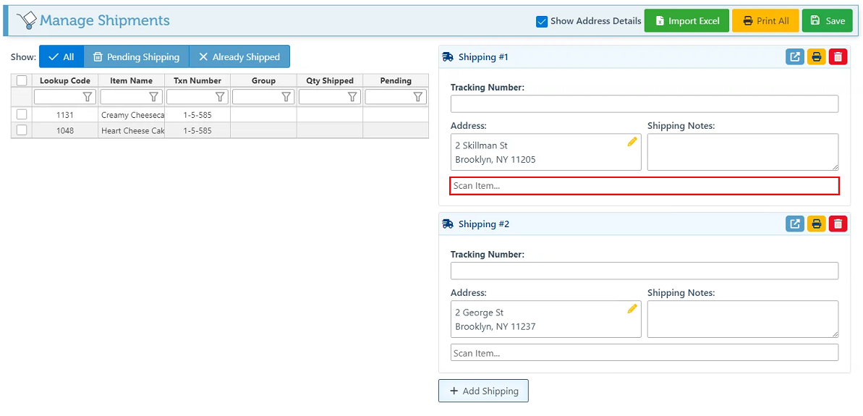This screenshot has height=416, width=863.
Task: Tick the select-all checkbox in grid header
Action: pyautogui.click(x=22, y=81)
